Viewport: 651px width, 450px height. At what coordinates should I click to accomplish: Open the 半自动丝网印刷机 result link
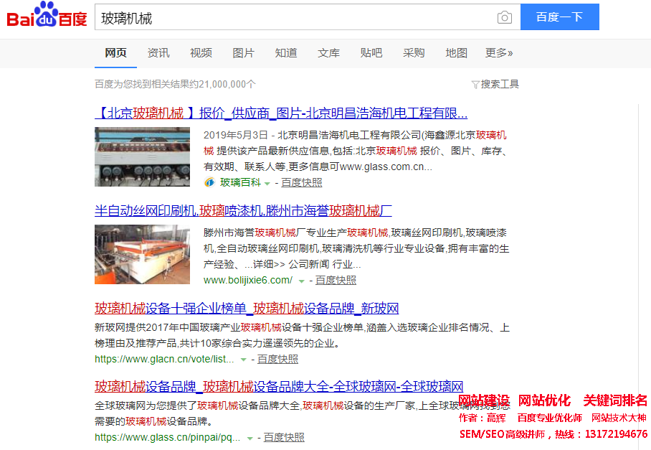(243, 211)
